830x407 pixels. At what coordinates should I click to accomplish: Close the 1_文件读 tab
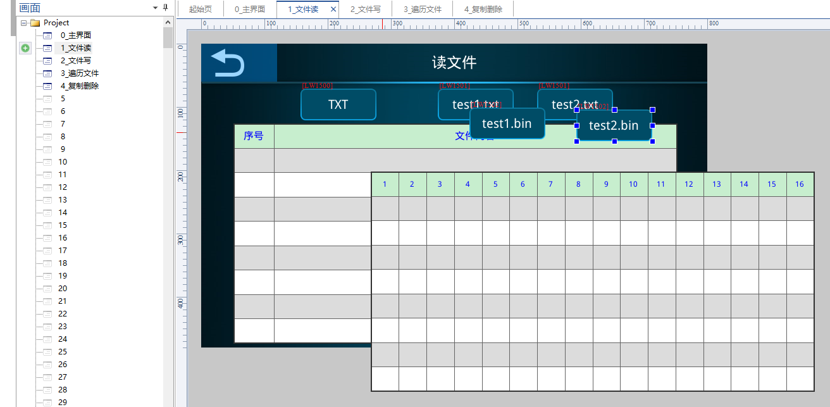pyautogui.click(x=333, y=9)
